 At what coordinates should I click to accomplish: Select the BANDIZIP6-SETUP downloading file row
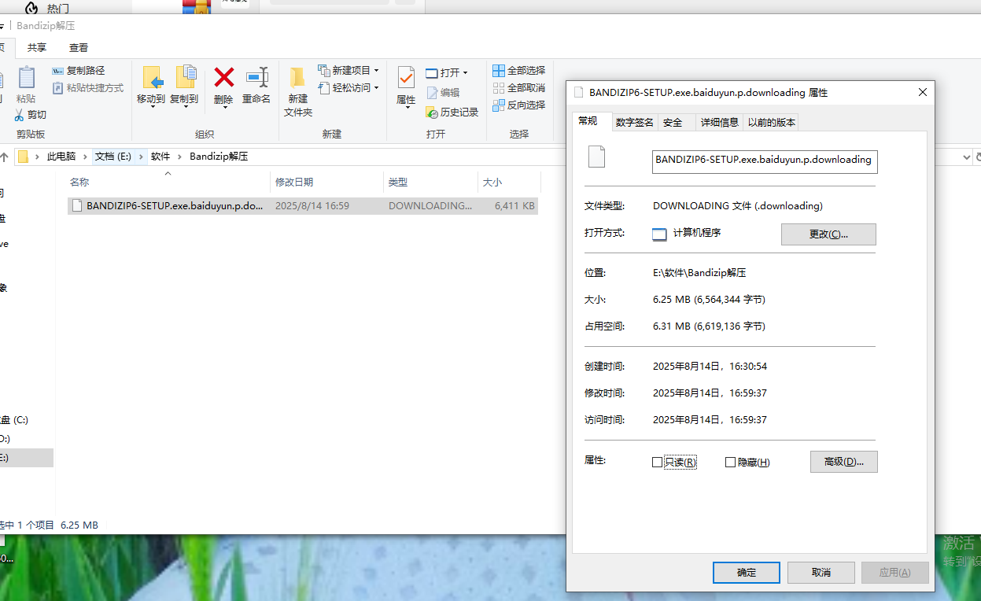(175, 206)
